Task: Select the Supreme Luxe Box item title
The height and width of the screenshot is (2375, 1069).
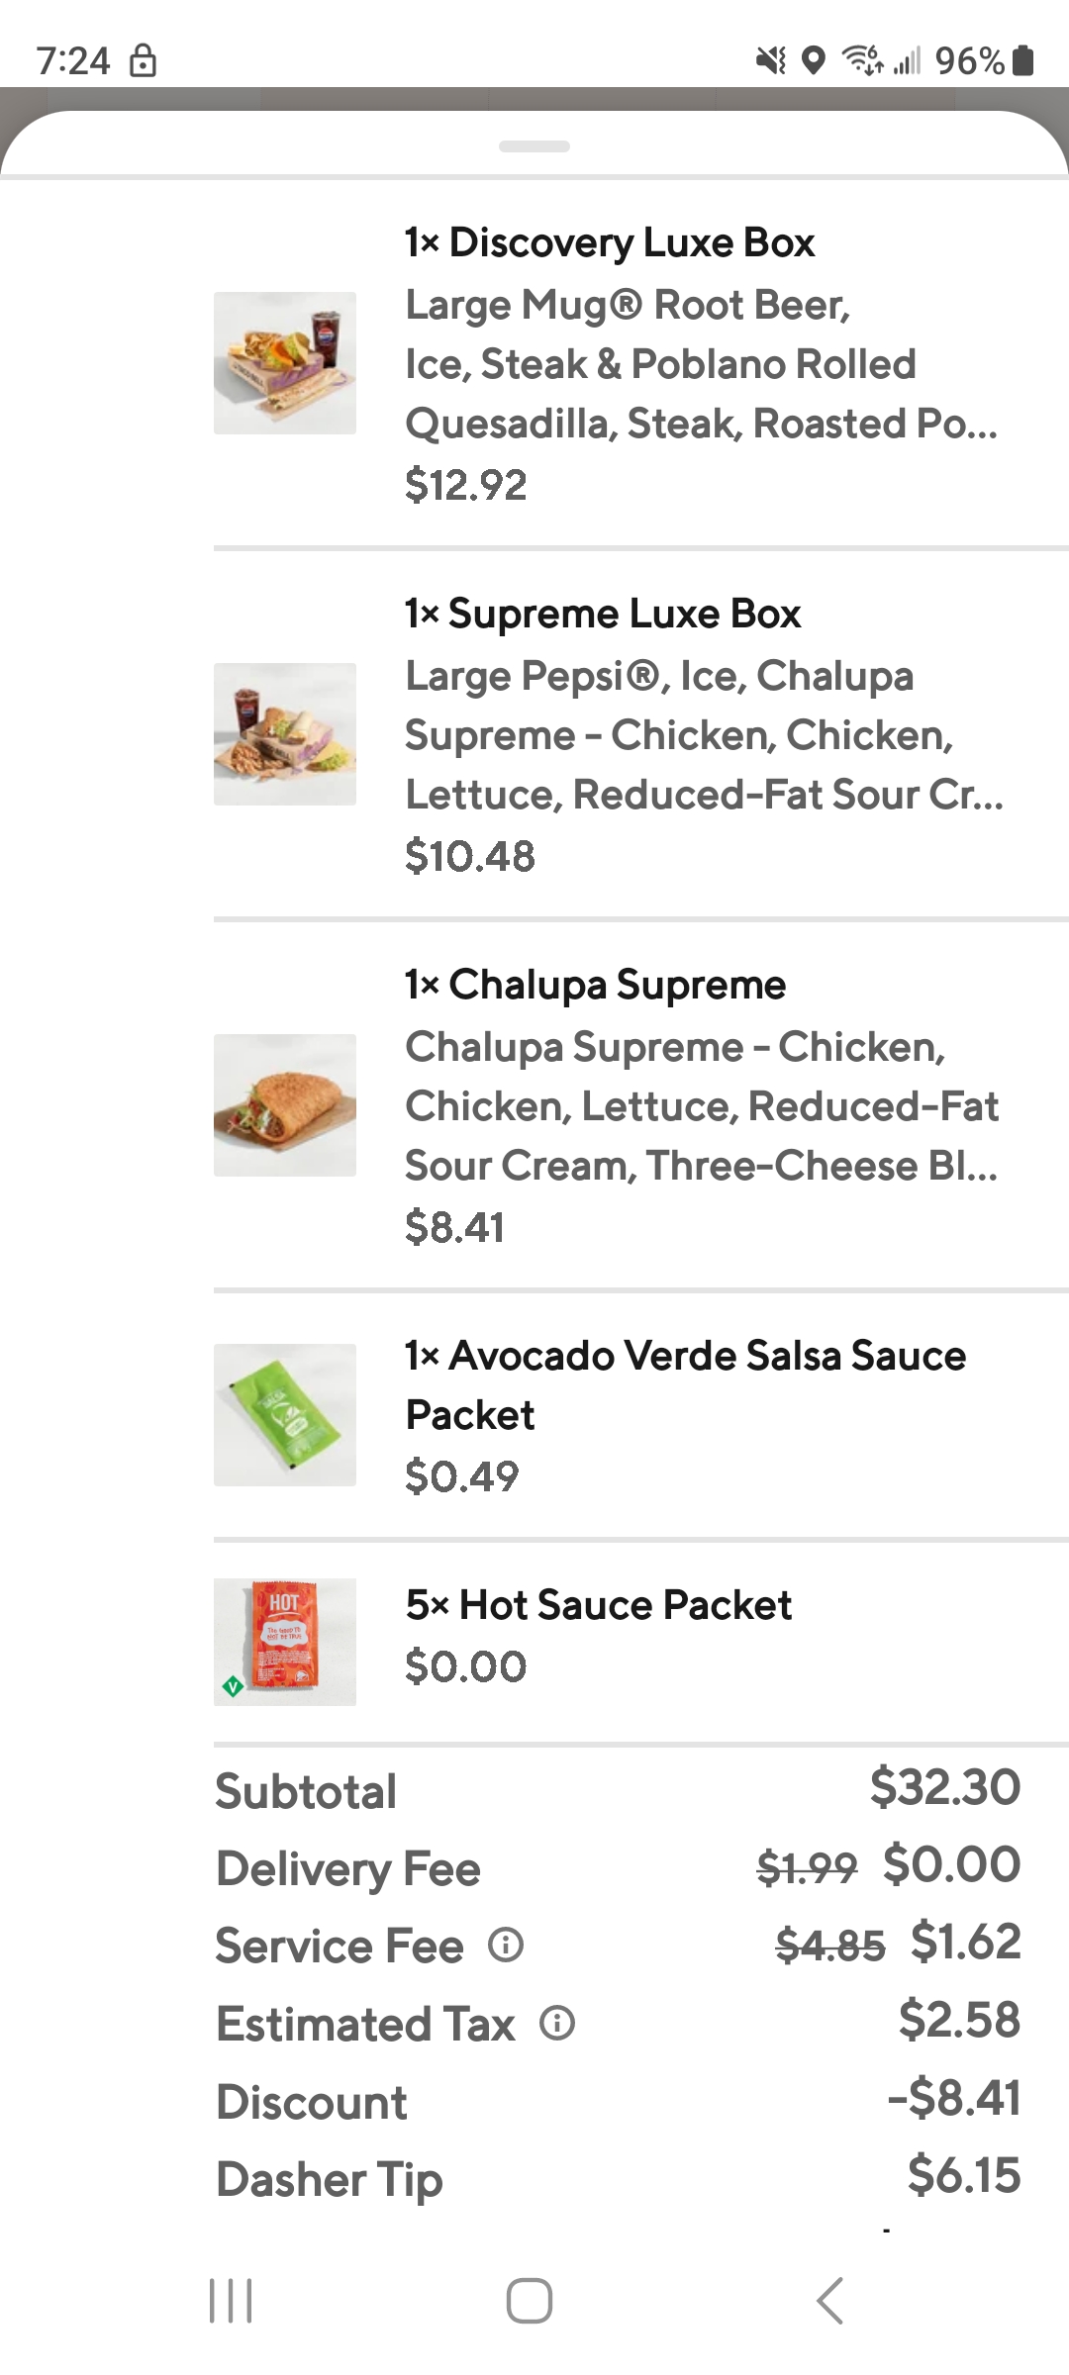Action: coord(603,614)
